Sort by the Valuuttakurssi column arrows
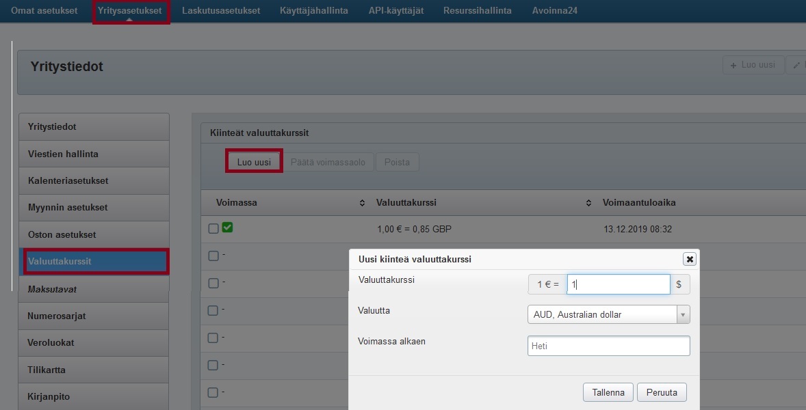 pos(588,203)
